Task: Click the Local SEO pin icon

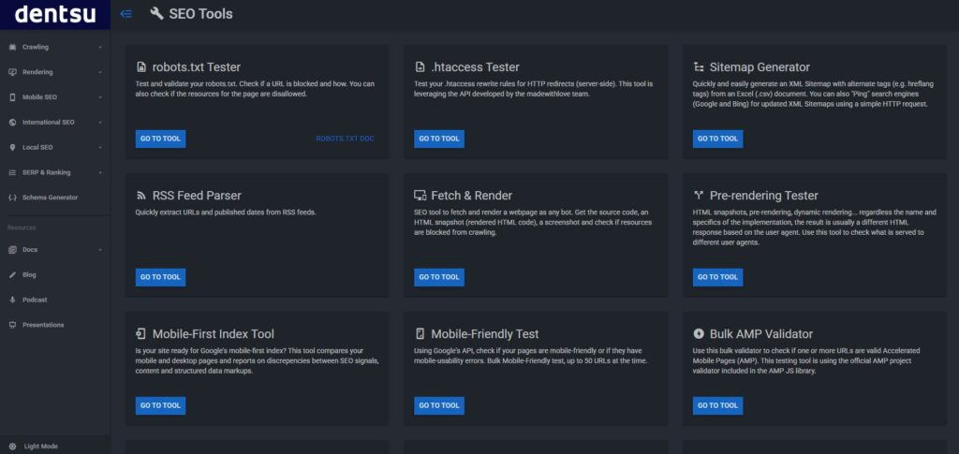Action: [13, 147]
